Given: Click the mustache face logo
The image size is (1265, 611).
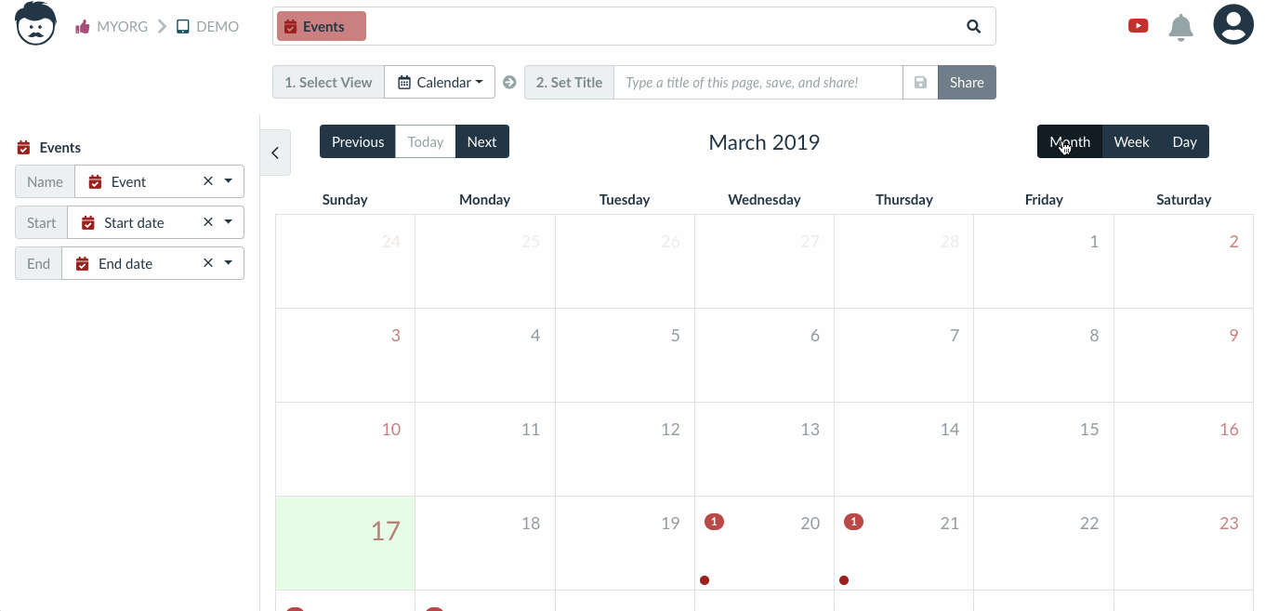Looking at the screenshot, I should tap(35, 23).
